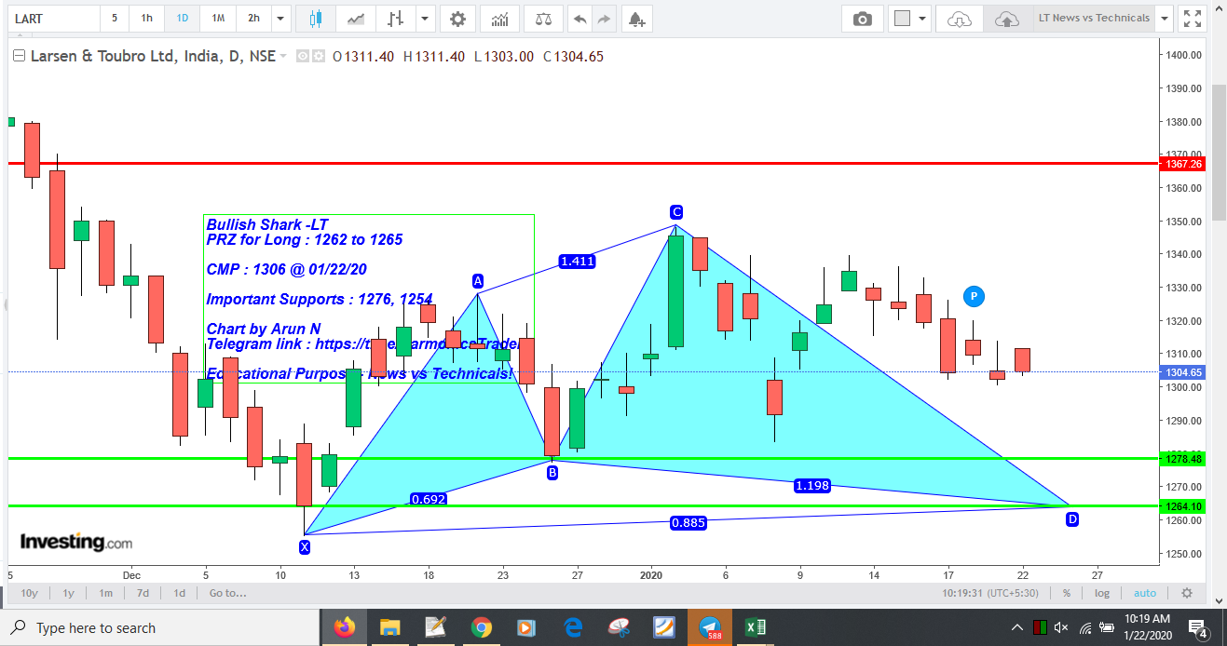Expand the time interval dropdown arrow
Screen dimensions: 1227x646
click(280, 19)
